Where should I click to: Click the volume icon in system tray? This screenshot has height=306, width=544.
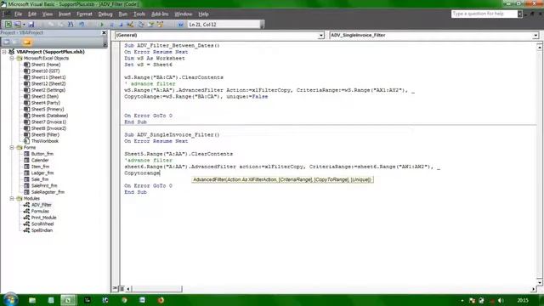501,300
